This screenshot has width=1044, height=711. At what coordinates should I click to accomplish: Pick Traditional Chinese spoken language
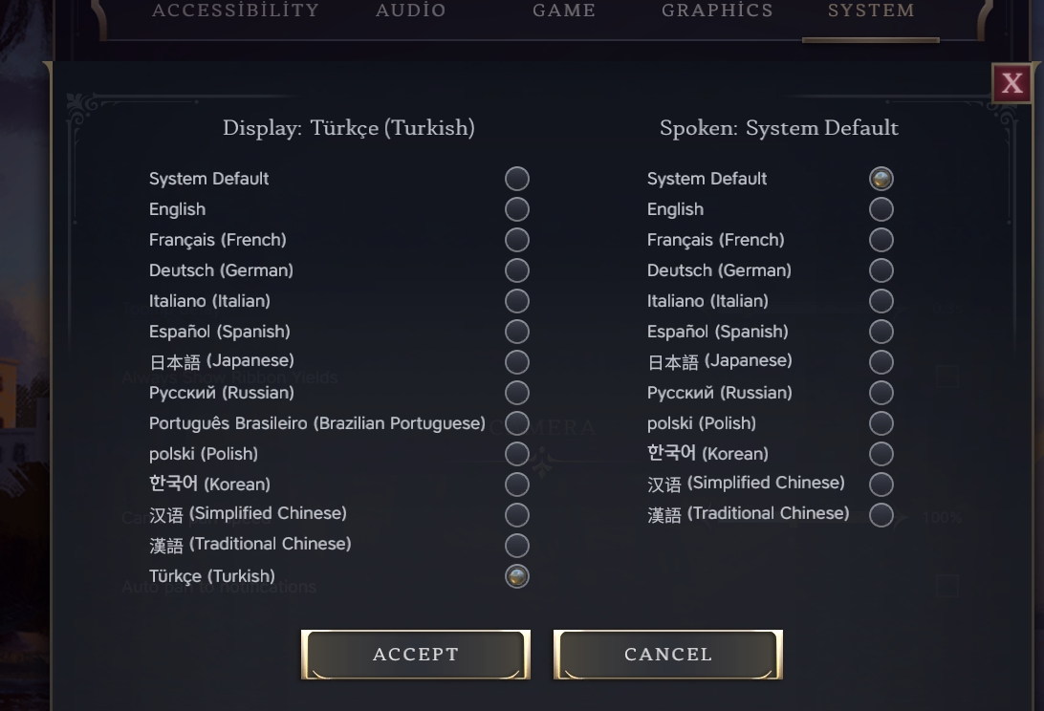tap(881, 515)
